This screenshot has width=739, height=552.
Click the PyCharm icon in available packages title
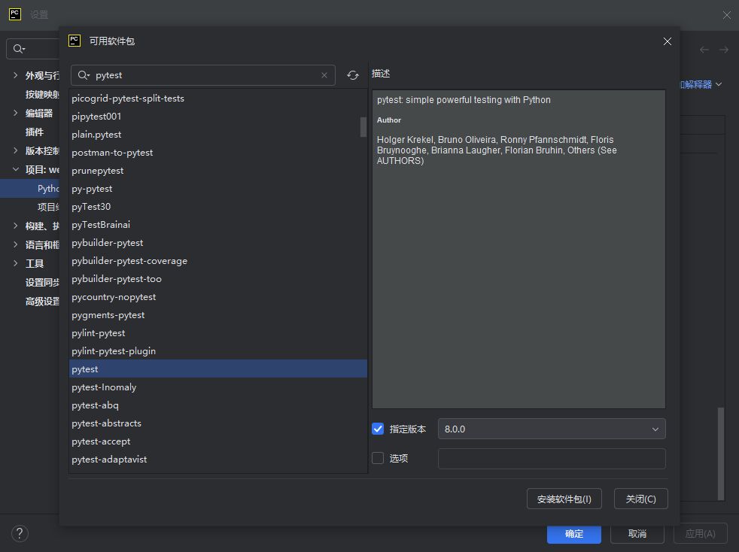coord(75,41)
